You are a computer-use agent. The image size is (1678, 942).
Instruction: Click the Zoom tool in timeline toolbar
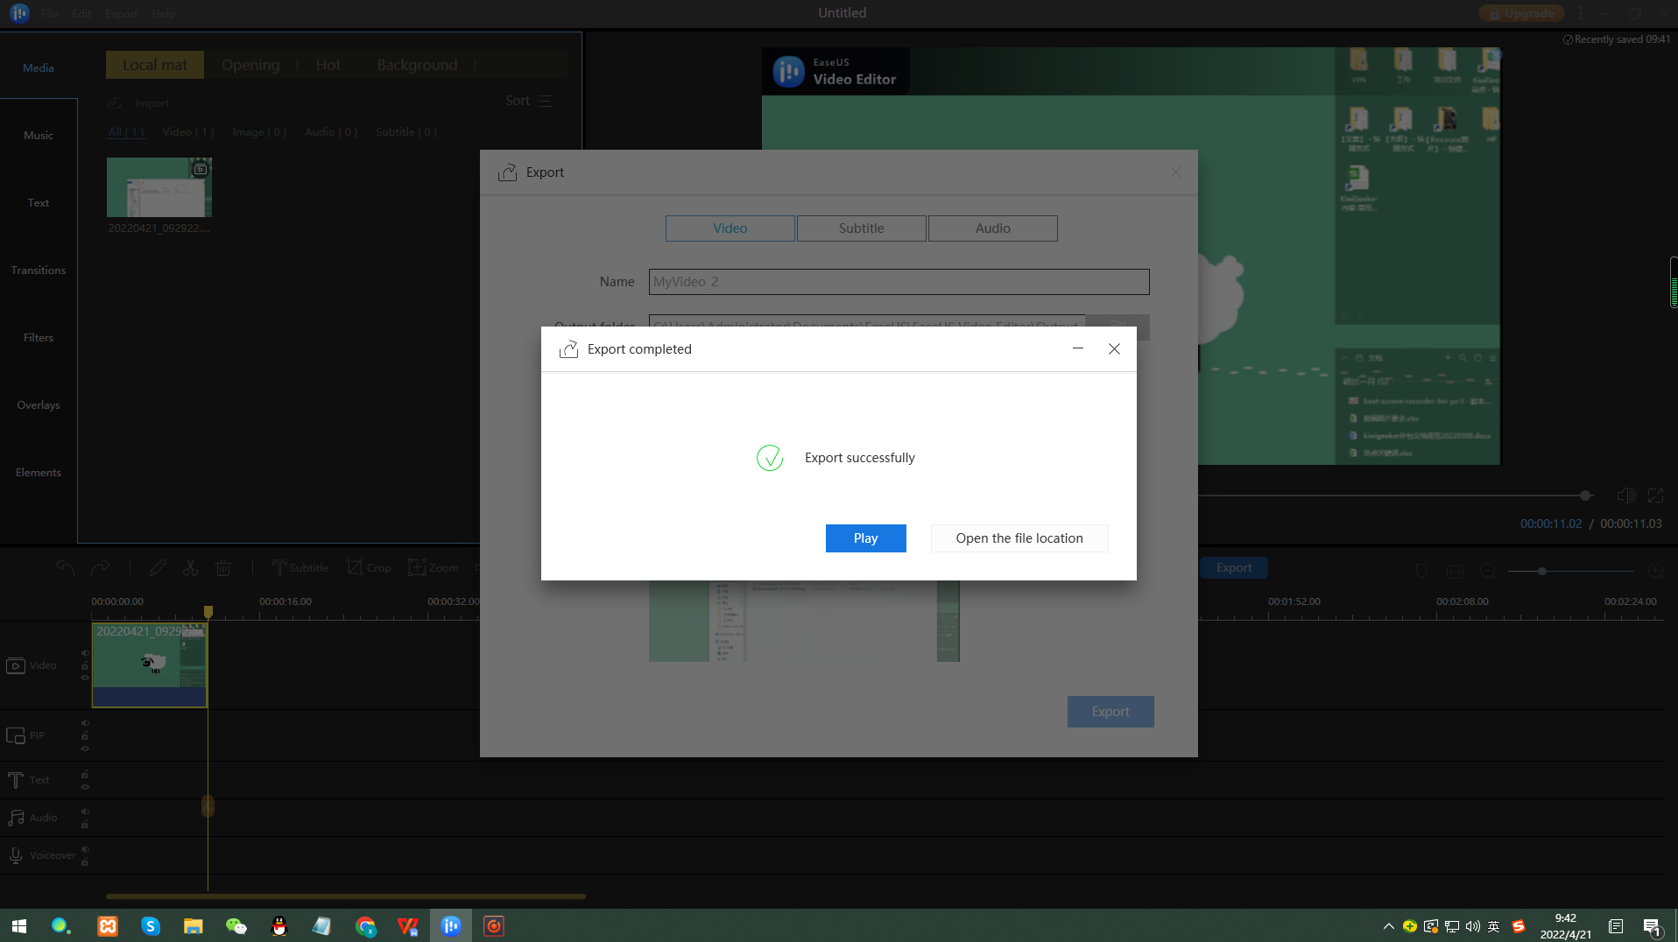434,567
